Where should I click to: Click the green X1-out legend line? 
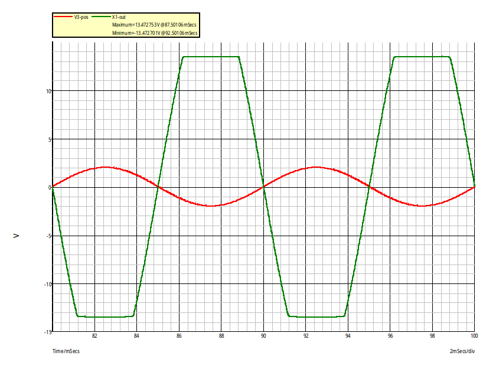[x=101, y=17]
